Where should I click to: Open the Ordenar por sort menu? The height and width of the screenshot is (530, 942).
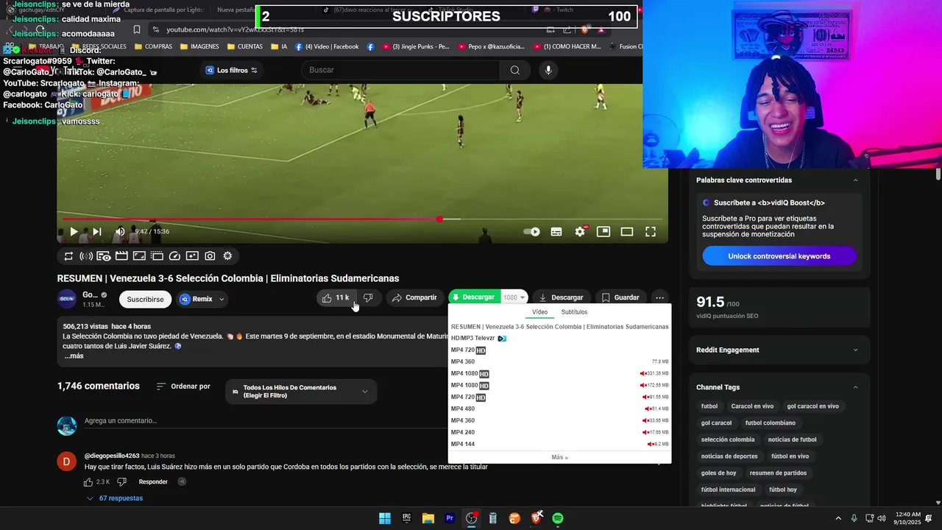coord(183,386)
